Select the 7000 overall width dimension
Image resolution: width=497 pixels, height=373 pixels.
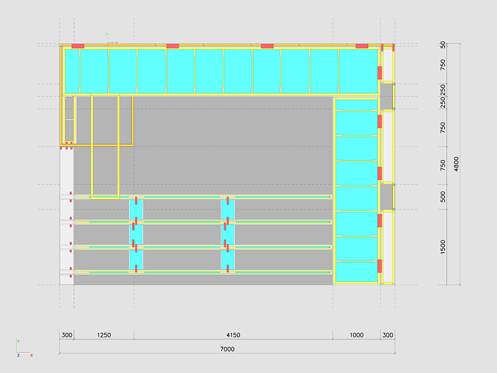point(227,349)
